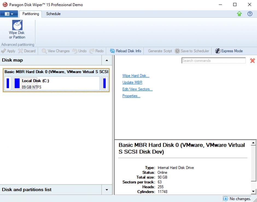Click Generate Script in the toolbar
Image resolution: width=257 pixels, height=202 pixels.
(160, 51)
